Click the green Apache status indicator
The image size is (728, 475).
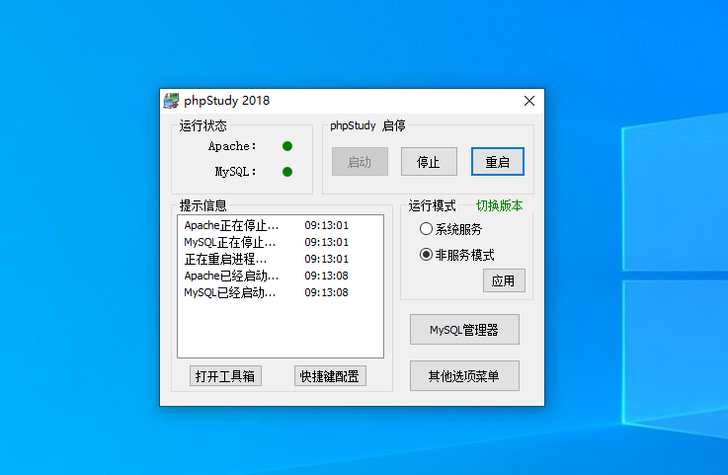[x=287, y=146]
